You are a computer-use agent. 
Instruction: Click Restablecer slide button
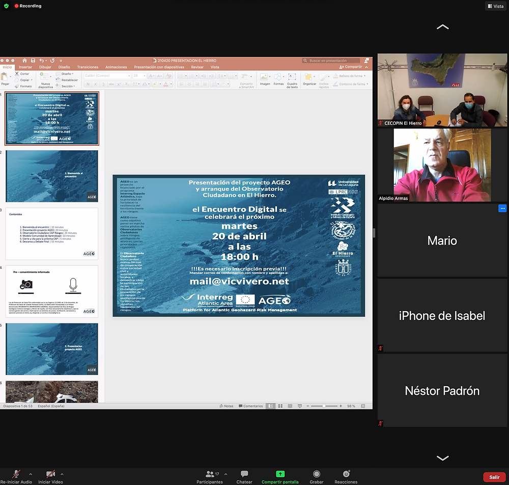tap(67, 80)
